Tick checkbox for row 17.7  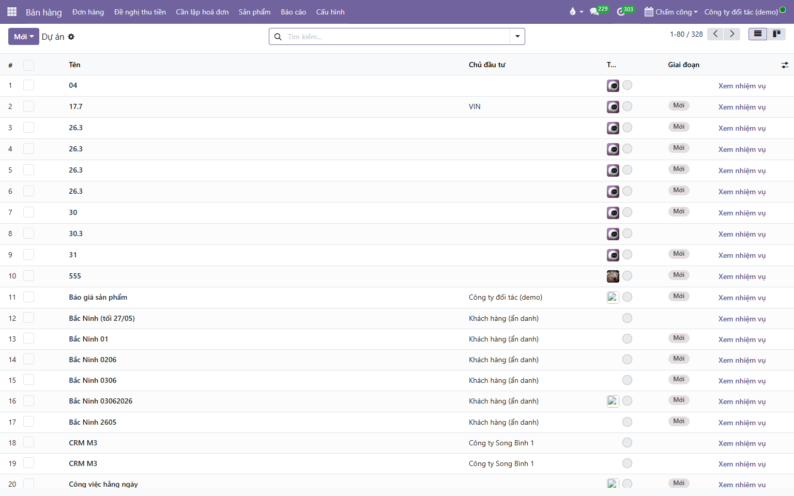tap(28, 106)
